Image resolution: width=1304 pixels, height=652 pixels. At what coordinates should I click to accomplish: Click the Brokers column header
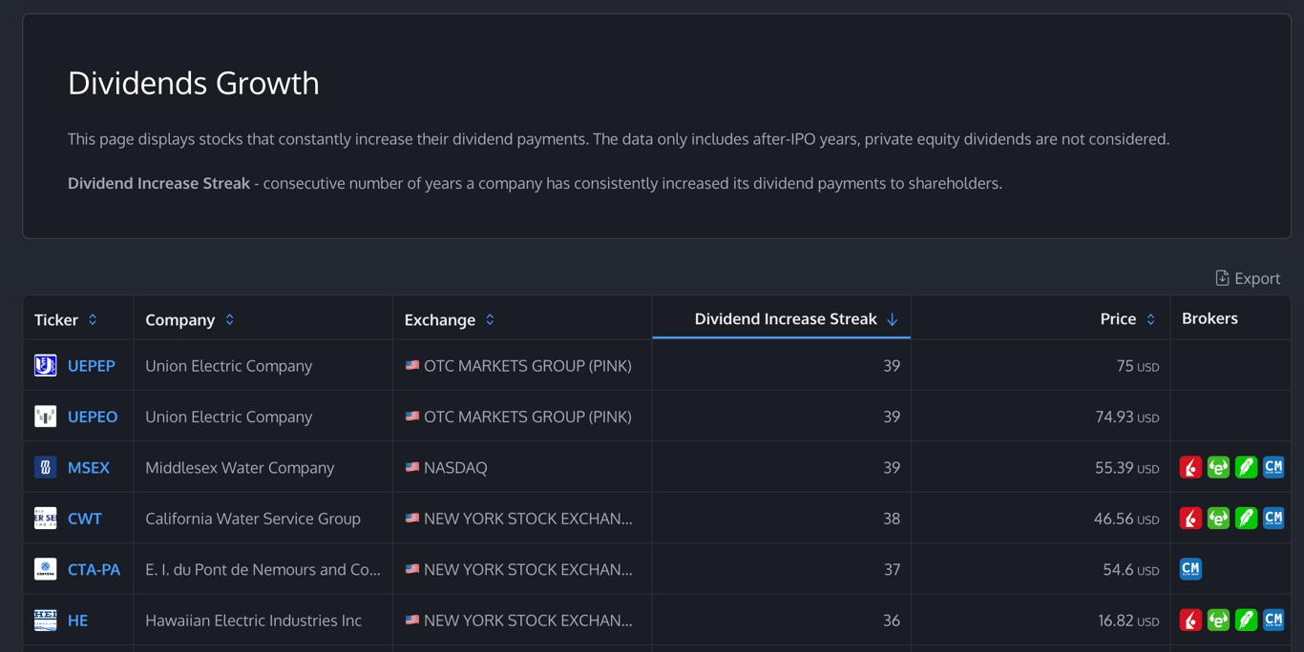[1209, 318]
